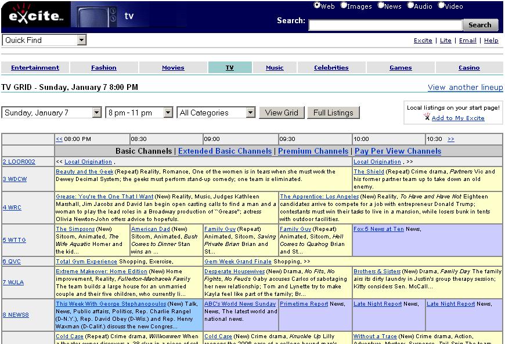Open the Music tab
505x344 pixels.
tap(275, 67)
